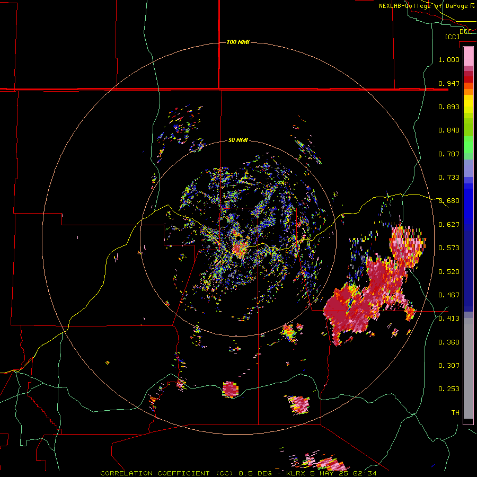Click the 50 NMI range ring label
This screenshot has width=477, height=477.
pos(238,140)
